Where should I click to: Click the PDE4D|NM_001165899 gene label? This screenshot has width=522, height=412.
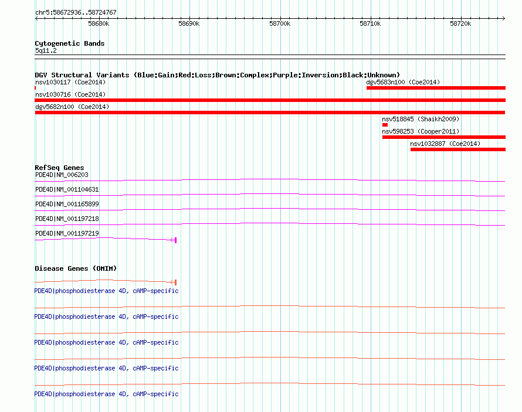67,204
